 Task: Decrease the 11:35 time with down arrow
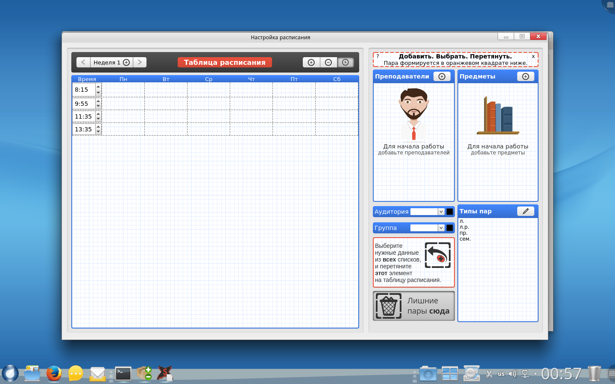pos(98,119)
